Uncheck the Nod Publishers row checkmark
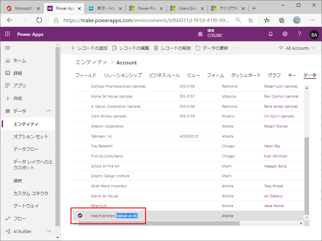 point(80,215)
